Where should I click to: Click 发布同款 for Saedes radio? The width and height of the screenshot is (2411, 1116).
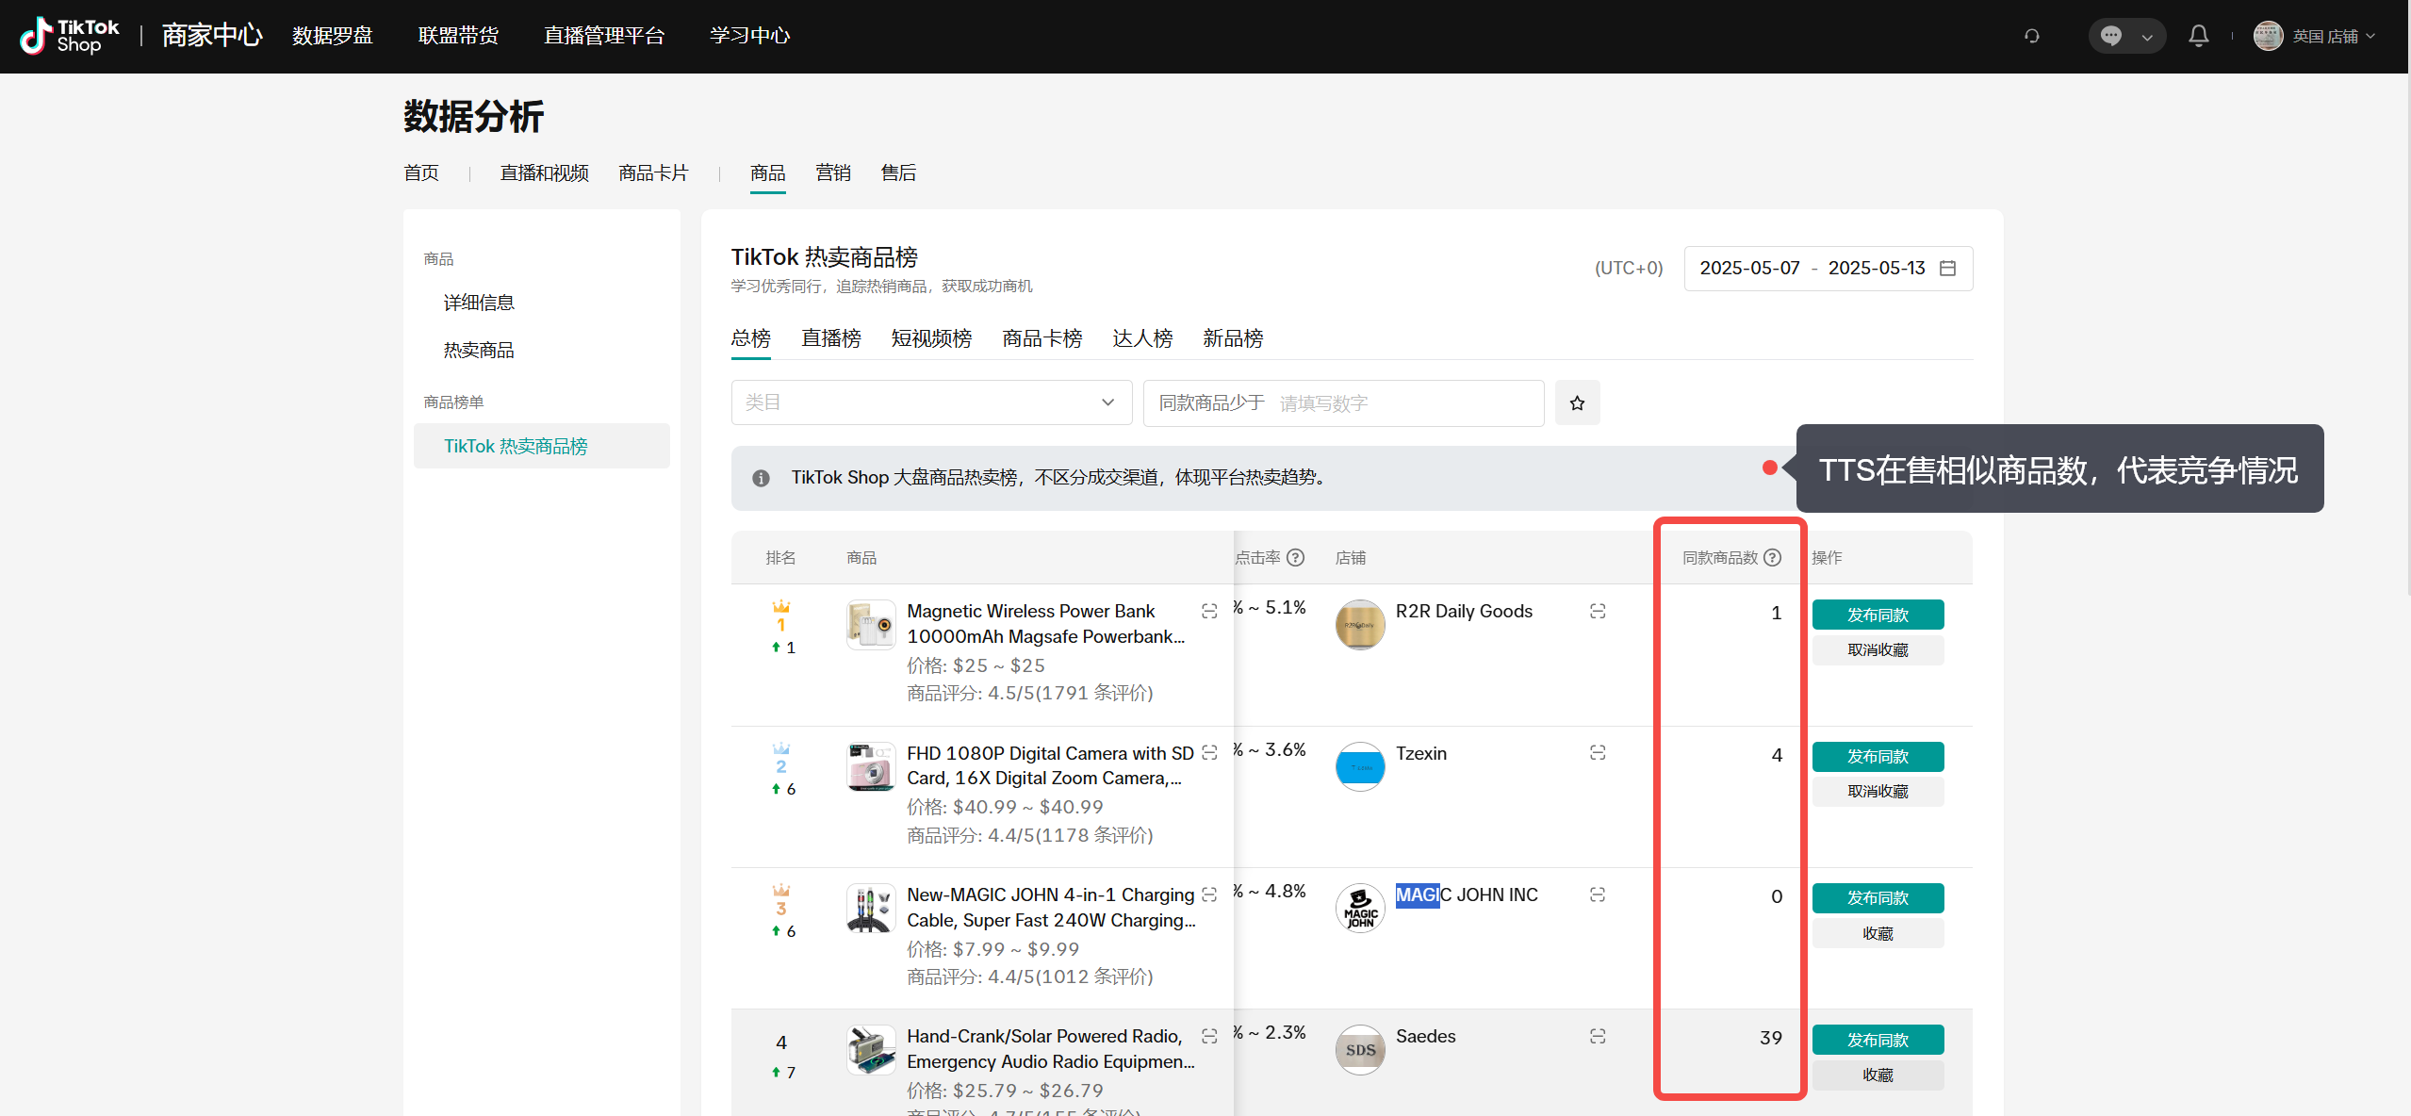pos(1877,1040)
